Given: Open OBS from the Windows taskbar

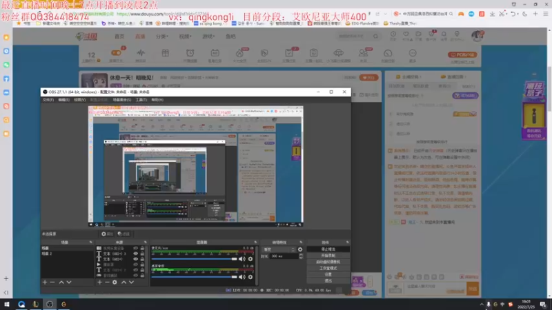Looking at the screenshot, I should point(50,304).
